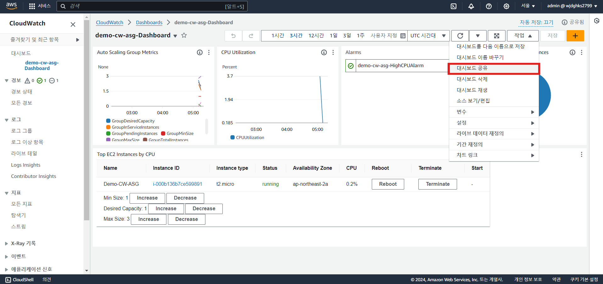Screen dimensions: 603x284
Task: Open the services grid menu icon
Action: (x=32, y=6)
